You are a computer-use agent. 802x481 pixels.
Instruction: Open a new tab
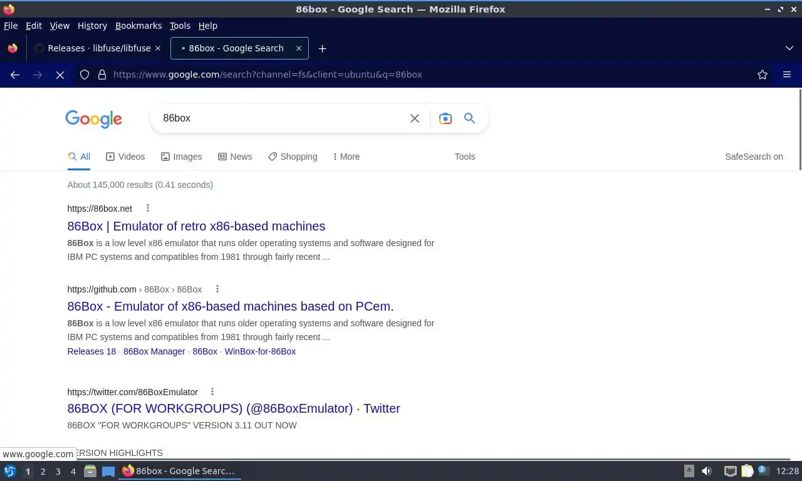pyautogui.click(x=322, y=48)
